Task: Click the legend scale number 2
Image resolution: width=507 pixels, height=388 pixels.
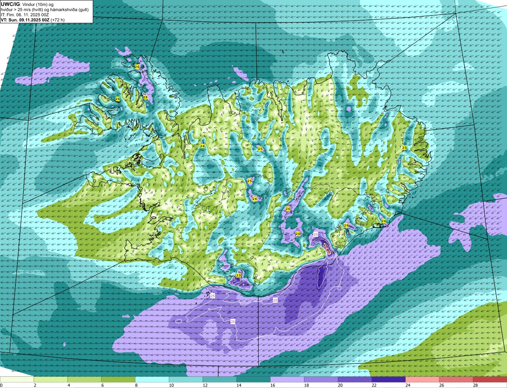Action: (x=35, y=385)
